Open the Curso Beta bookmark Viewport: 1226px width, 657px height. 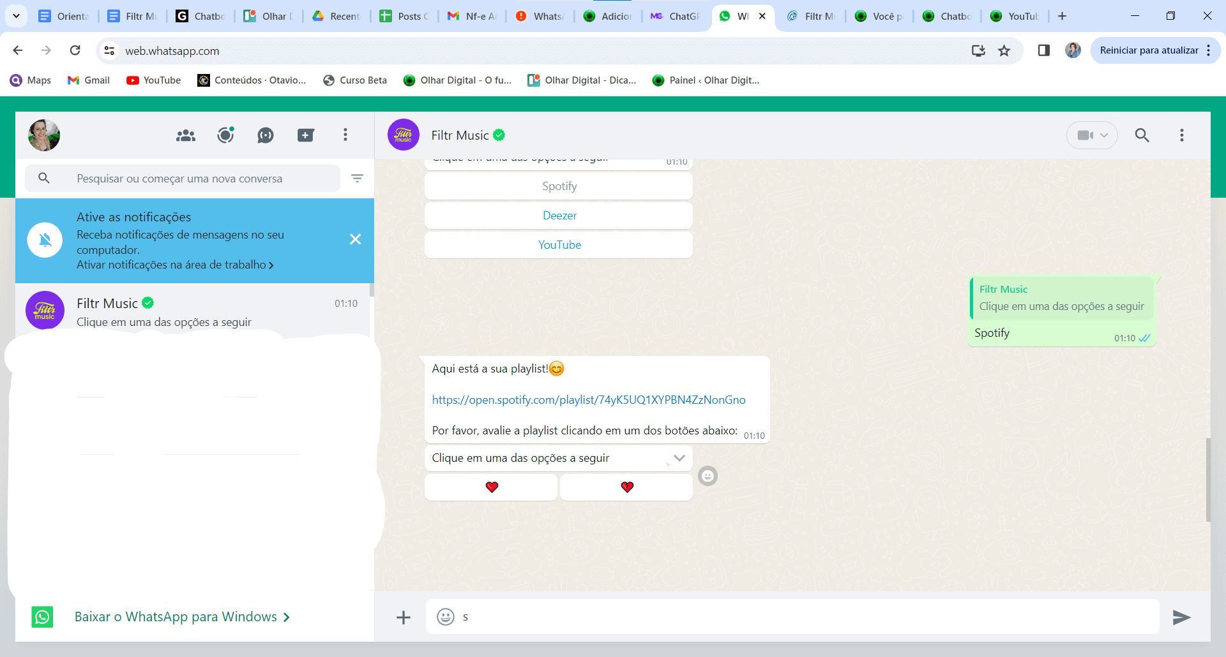355,80
